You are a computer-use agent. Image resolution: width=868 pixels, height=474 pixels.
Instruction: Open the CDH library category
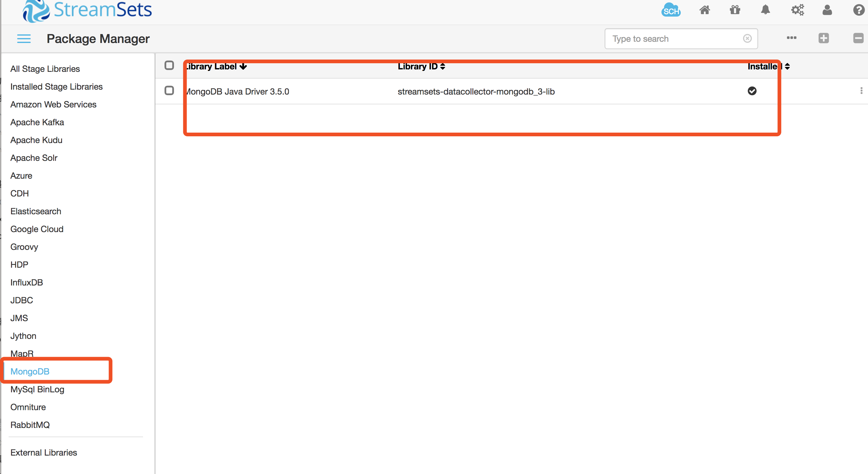tap(20, 193)
